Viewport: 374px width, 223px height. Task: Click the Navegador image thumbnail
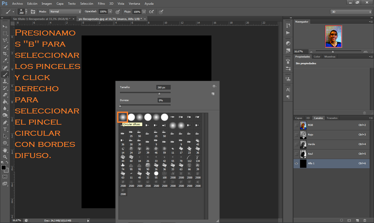pyautogui.click(x=333, y=36)
